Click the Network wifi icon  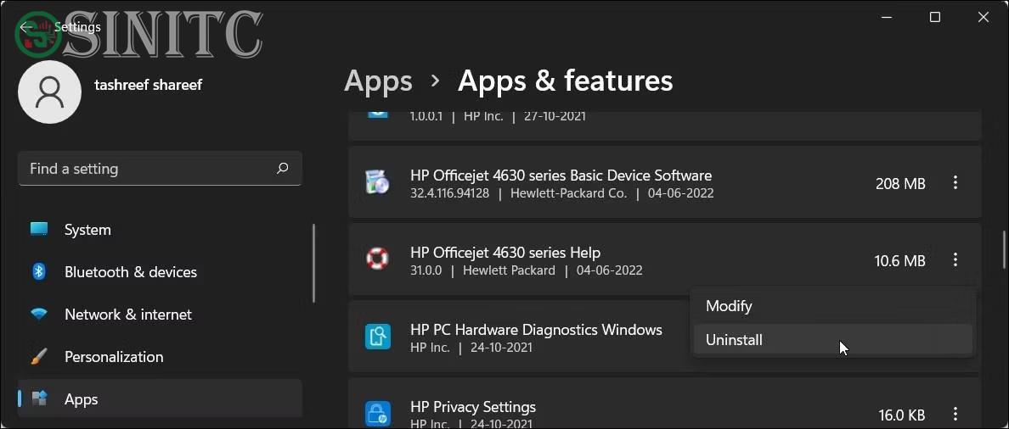(39, 315)
